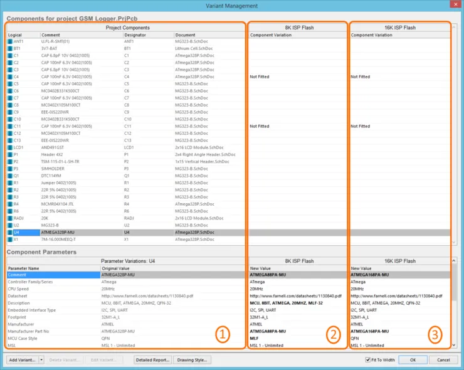Click the component icon beside C11
The width and height of the screenshot is (464, 370).
(x=10, y=127)
